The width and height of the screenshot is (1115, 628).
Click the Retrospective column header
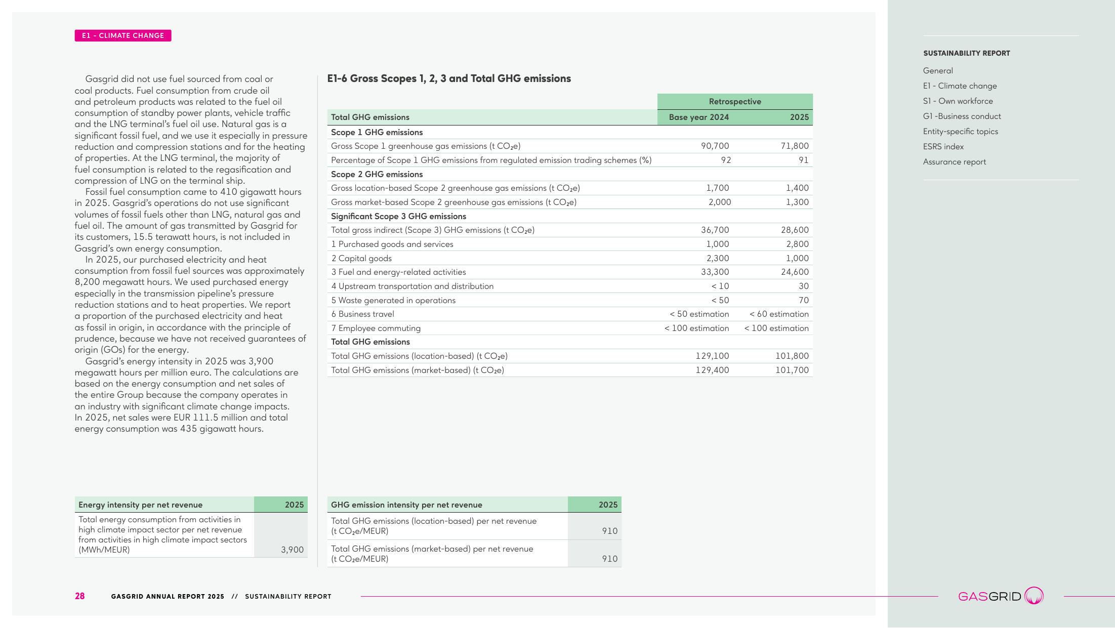click(x=735, y=101)
